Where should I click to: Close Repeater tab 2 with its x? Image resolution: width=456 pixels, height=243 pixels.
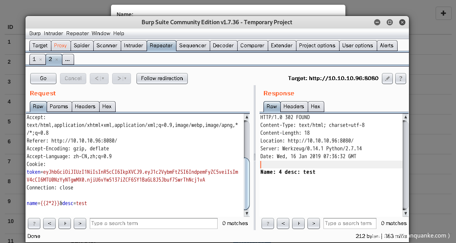[x=56, y=60]
